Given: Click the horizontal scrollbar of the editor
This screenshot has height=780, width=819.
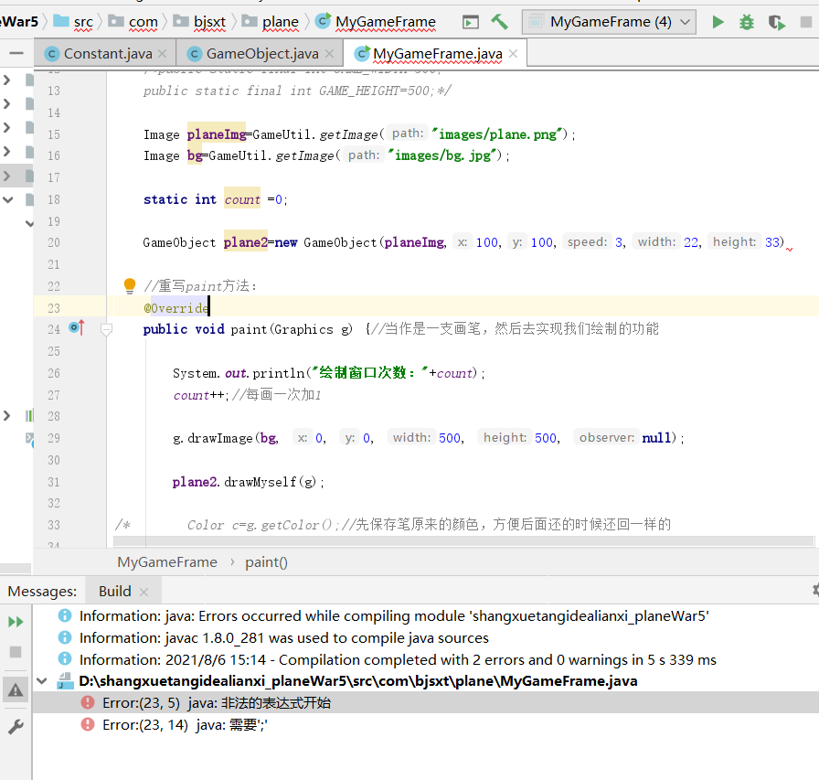Looking at the screenshot, I should tap(463, 541).
